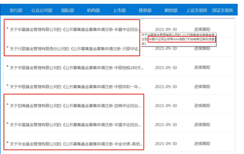244x154 pixels.
Task: Click the date 2021-09-30 in 中银恒悦180天 row
Action: 166,68
